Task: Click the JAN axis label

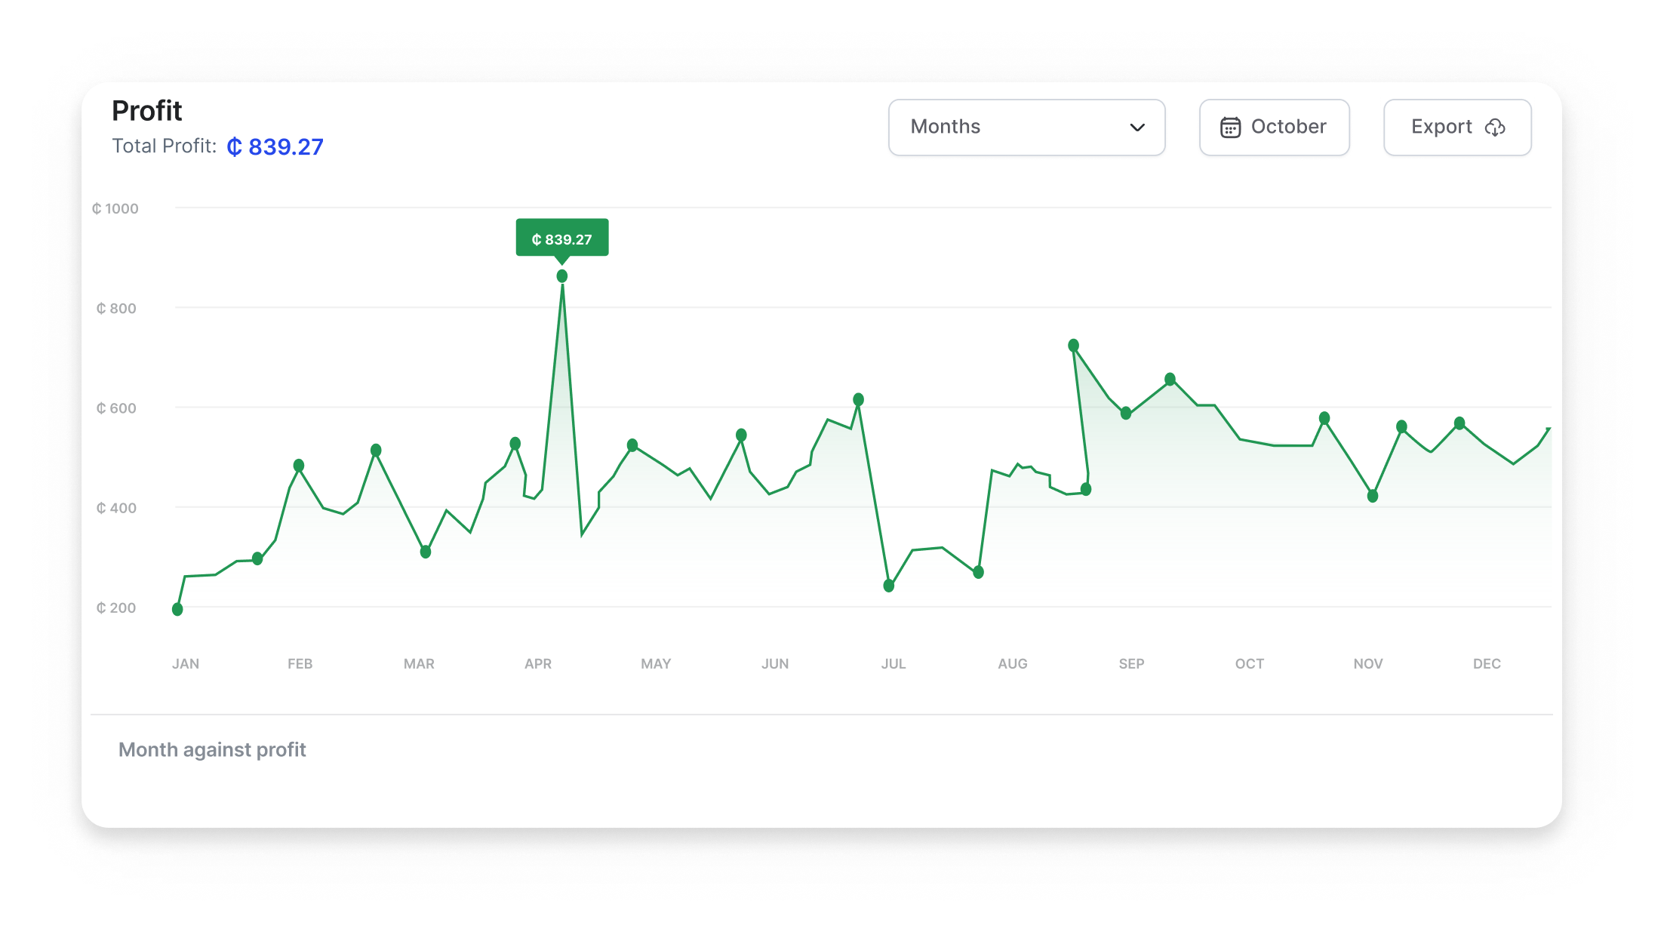Action: (x=186, y=663)
